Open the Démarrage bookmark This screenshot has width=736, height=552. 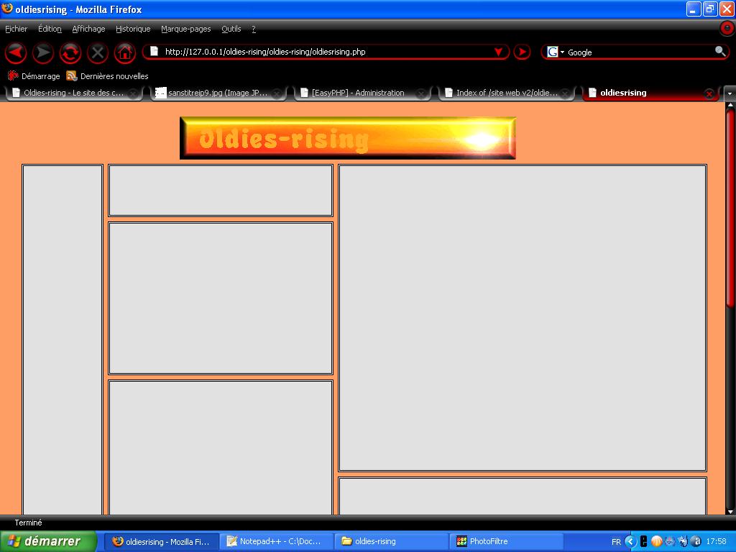coord(34,76)
